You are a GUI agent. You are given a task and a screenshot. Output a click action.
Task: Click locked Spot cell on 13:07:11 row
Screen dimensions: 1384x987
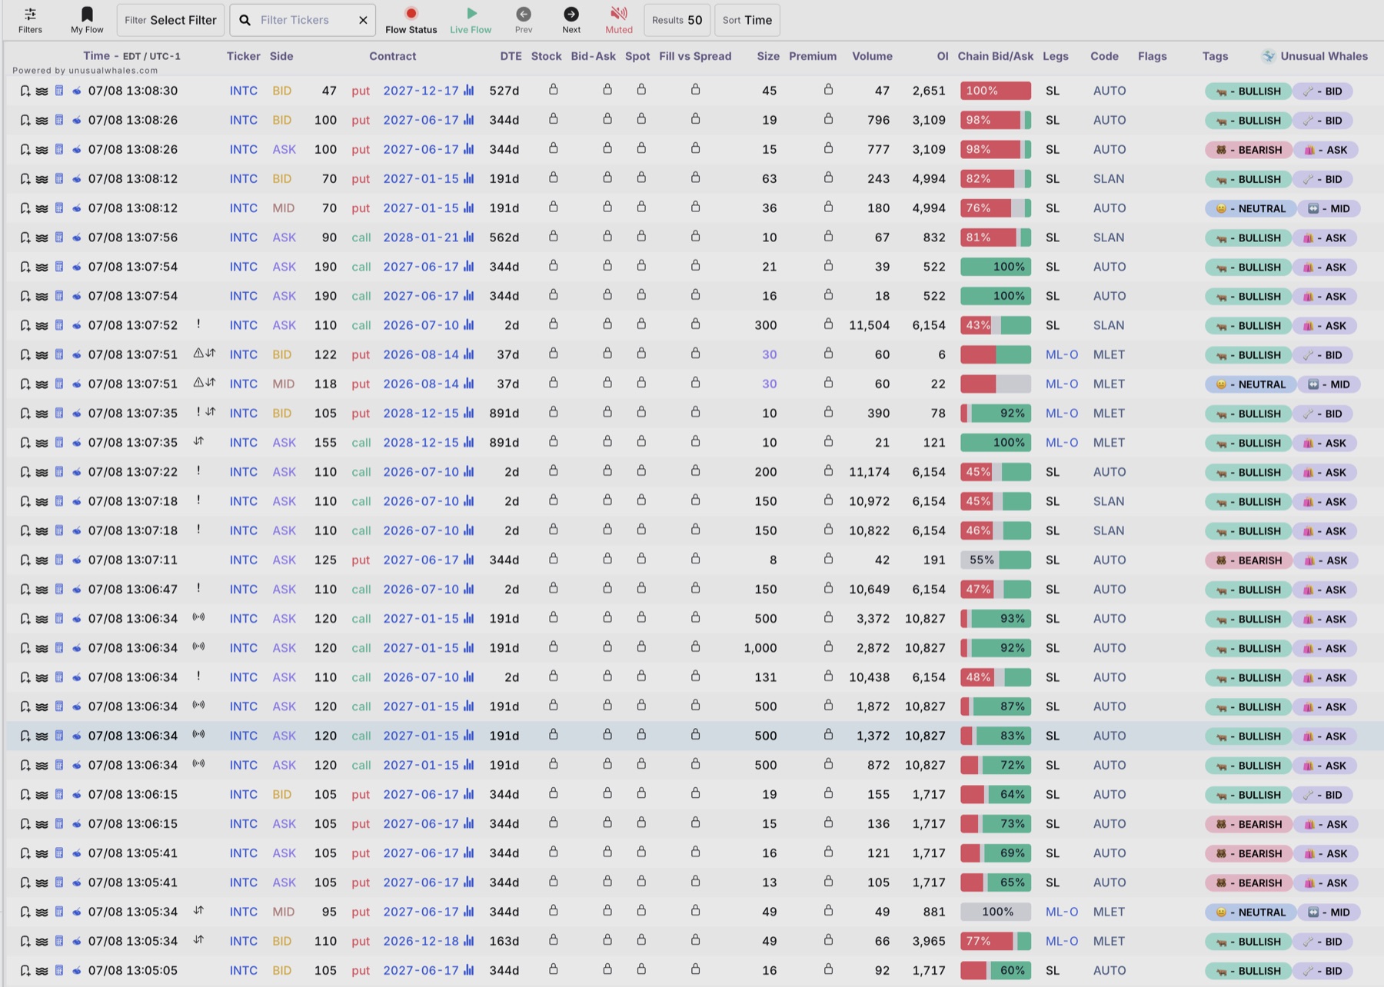tap(641, 559)
